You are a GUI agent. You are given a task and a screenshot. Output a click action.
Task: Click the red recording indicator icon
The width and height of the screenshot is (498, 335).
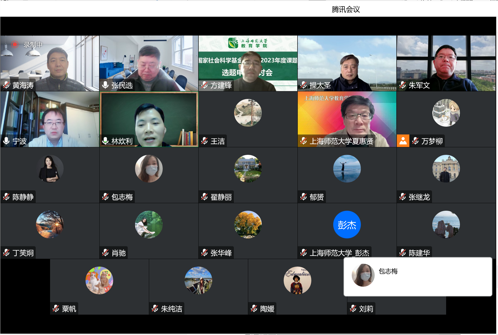pyautogui.click(x=15, y=45)
